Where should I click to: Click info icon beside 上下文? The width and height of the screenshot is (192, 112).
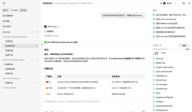(161, 45)
